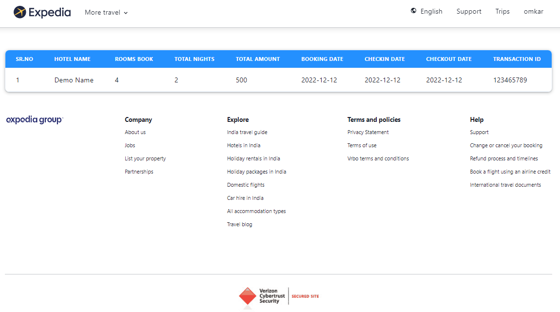Open India travel guide link
560x312 pixels.
(x=247, y=132)
